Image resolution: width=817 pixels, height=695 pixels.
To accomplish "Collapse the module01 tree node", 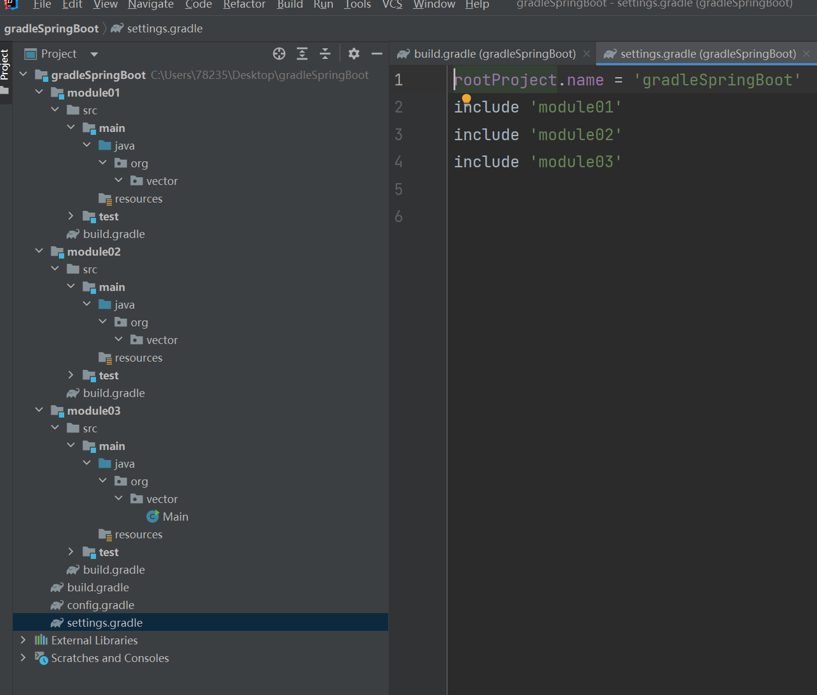I will pyautogui.click(x=39, y=92).
